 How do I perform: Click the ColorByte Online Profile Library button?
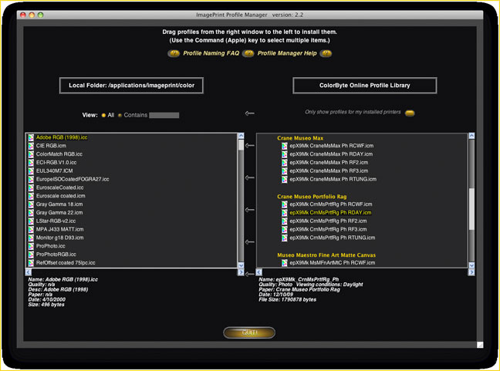[x=365, y=86]
